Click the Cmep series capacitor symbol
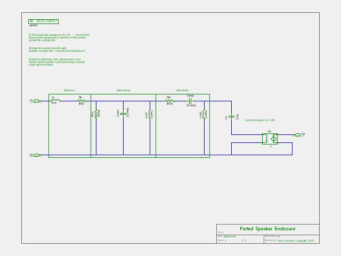Viewport: 341px width, 256px height. (190, 101)
